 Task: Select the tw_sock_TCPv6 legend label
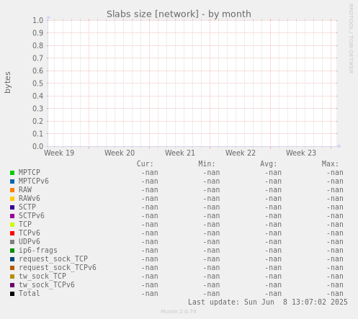click(x=47, y=284)
